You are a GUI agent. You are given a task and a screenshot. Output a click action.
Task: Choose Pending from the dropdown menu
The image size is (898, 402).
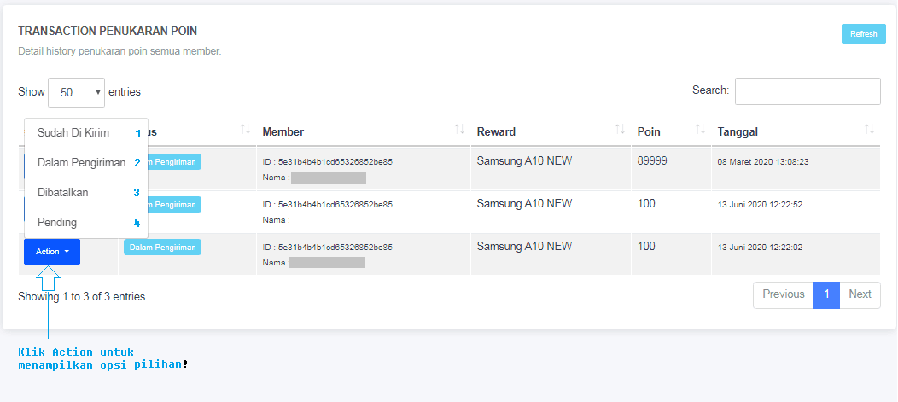[x=57, y=223]
